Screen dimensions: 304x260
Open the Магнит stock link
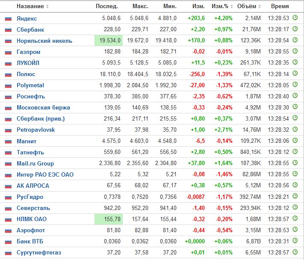point(27,141)
